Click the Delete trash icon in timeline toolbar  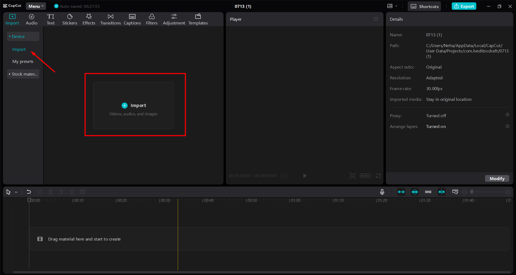point(83,192)
